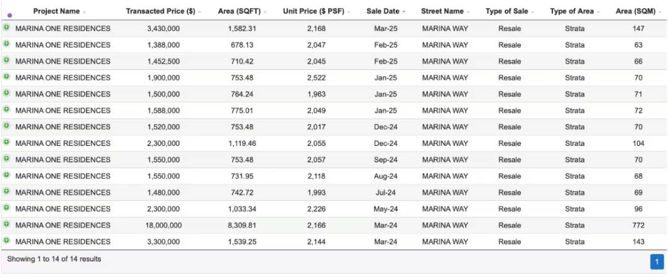
Task: Sort by Project Name column
Action: [x=56, y=11]
